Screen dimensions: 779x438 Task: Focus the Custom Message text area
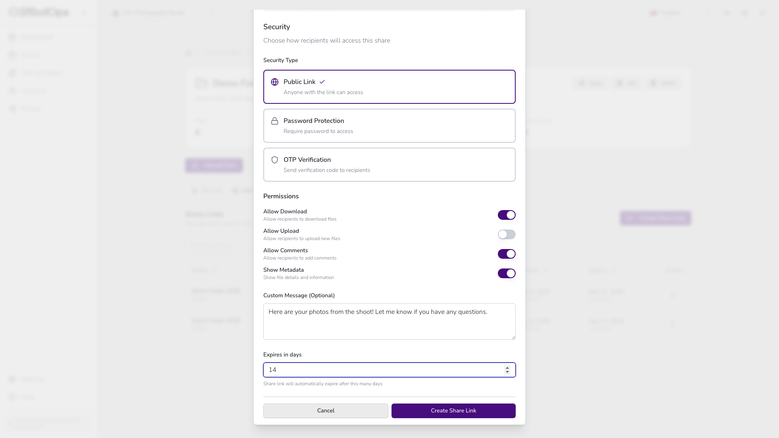pyautogui.click(x=389, y=322)
